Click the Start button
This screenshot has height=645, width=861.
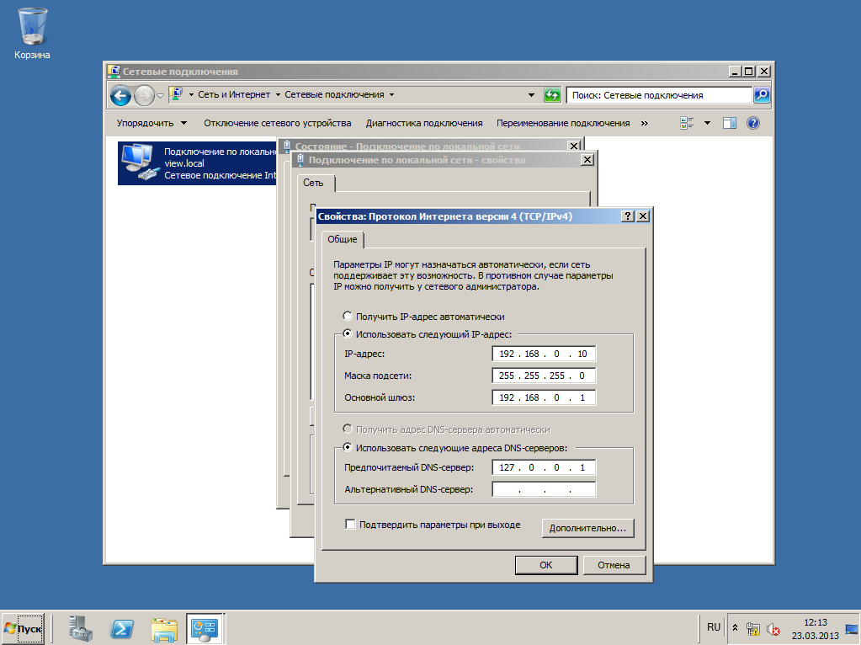pyautogui.click(x=23, y=628)
